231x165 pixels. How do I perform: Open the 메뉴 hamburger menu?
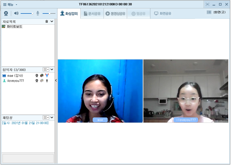click(10, 4)
